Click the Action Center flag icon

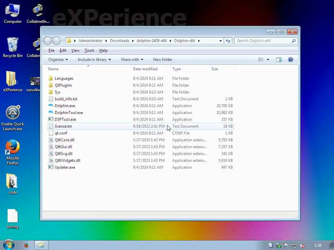[286, 245]
